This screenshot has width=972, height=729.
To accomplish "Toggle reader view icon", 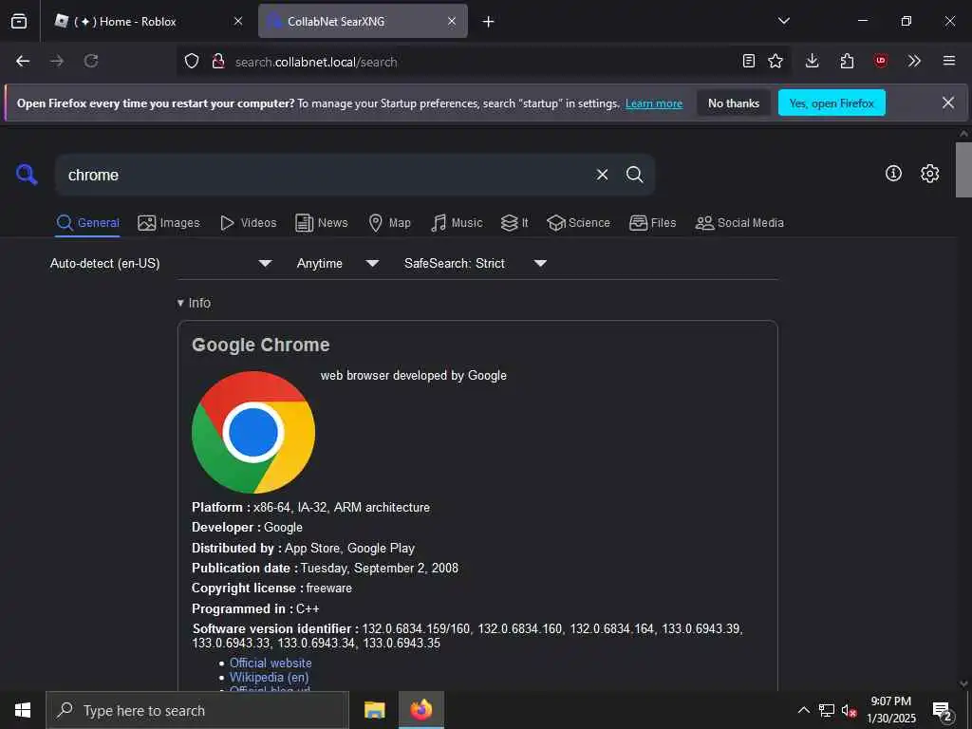I will tap(749, 61).
